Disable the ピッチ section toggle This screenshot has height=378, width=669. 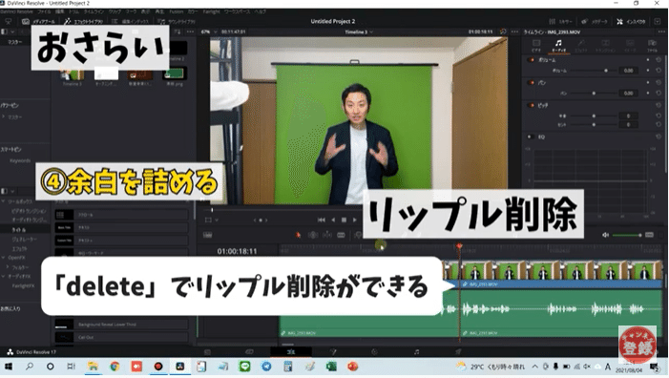tap(532, 105)
